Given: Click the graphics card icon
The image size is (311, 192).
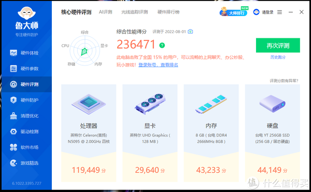Looking at the screenshot, I should pos(150,104).
